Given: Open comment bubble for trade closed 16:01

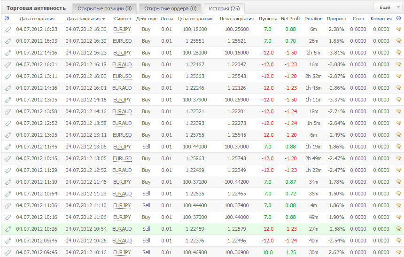Looking at the screenshot, I should [398, 88].
